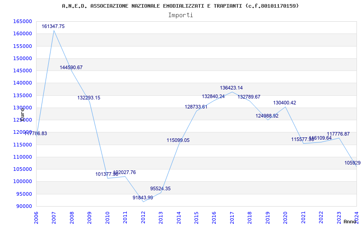Screen dimensions: 361x226
Task: Click the x-axis year 2017
Action: (232, 217)
